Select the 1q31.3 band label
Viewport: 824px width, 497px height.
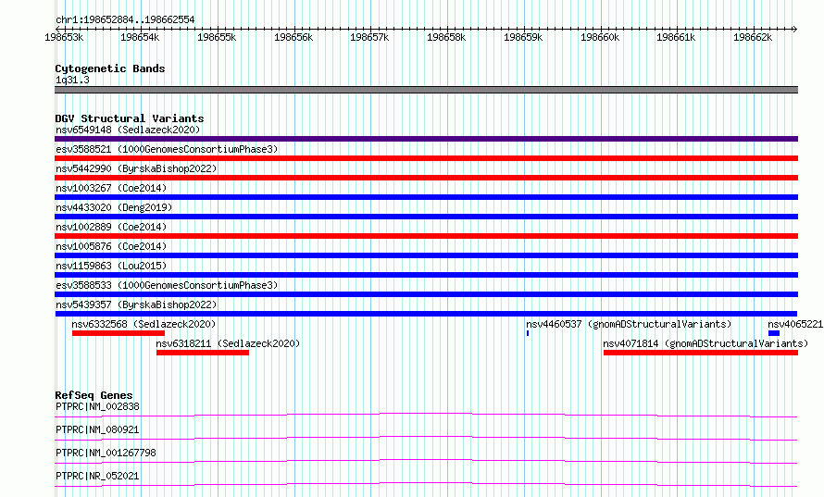(72, 80)
